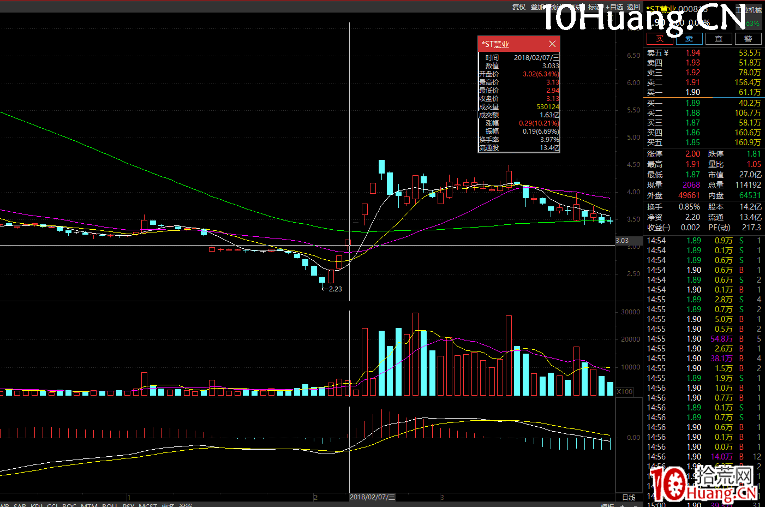This screenshot has width=765, height=507.
Task: Select the 买三 bid row at 1.87
Action: click(704, 123)
